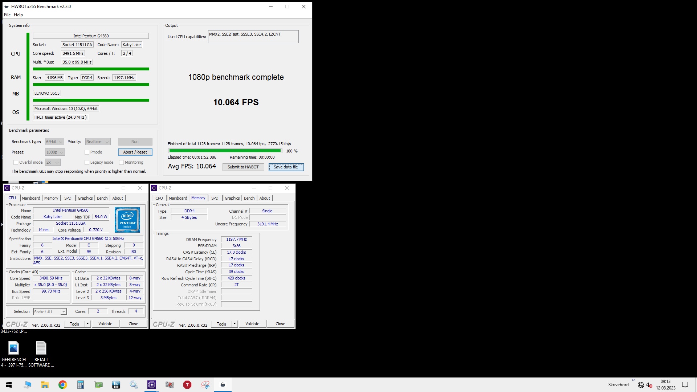697x392 pixels.
Task: Click the Uncore Frequency 3191.4 MHz value
Action: (x=268, y=224)
